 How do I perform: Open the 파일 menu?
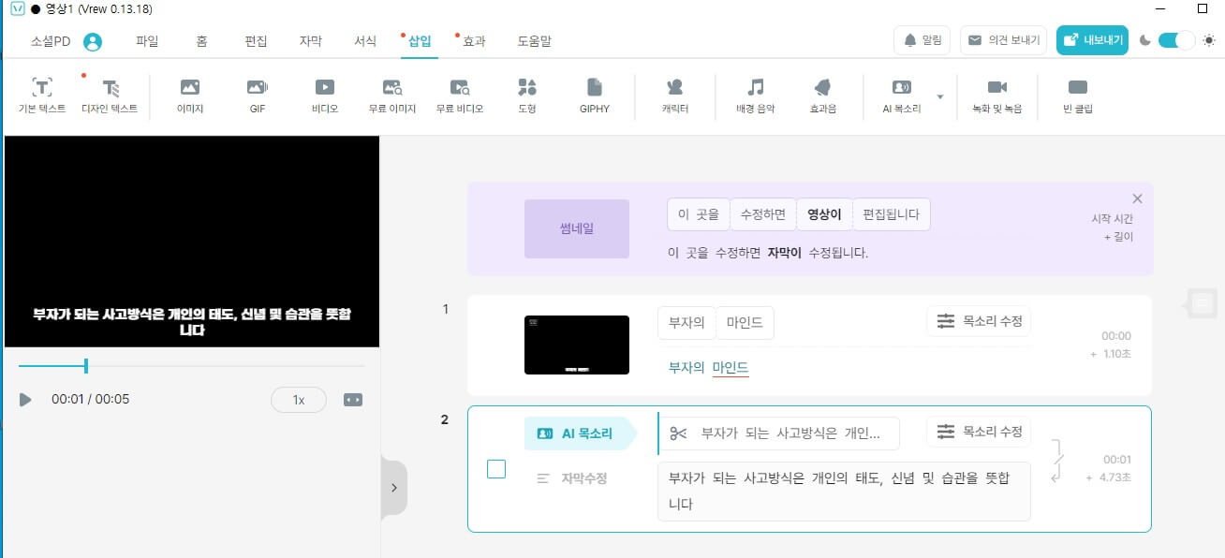tap(147, 41)
